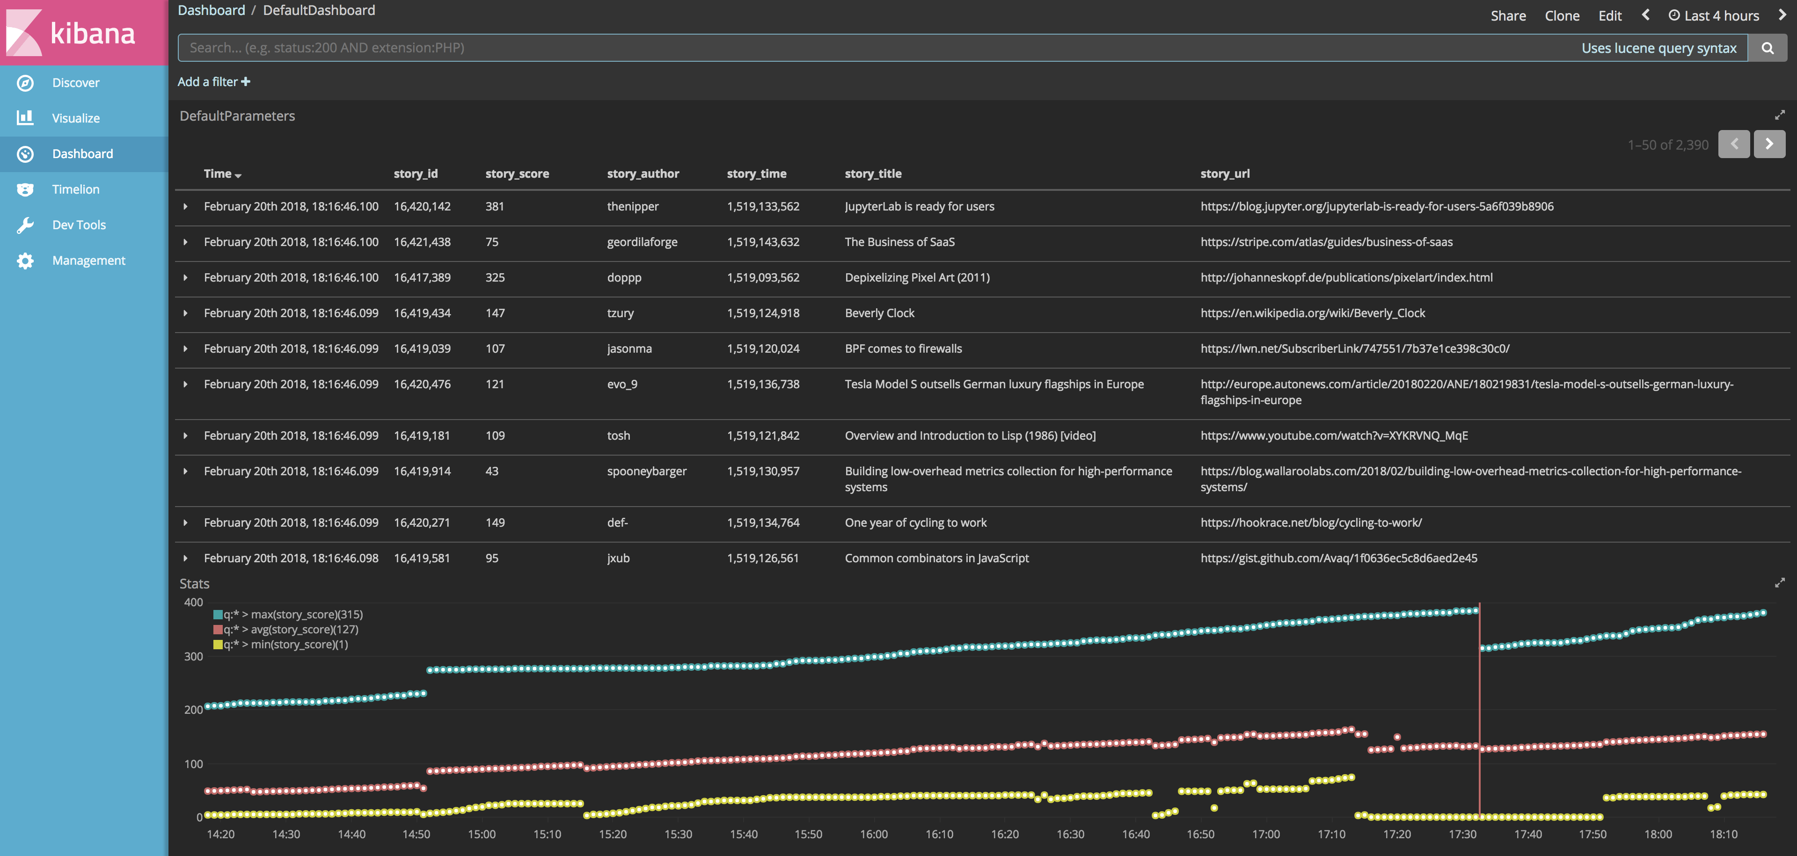Expand row for Overview and Introduction to Lisp
This screenshot has height=856, width=1797.
click(185, 436)
